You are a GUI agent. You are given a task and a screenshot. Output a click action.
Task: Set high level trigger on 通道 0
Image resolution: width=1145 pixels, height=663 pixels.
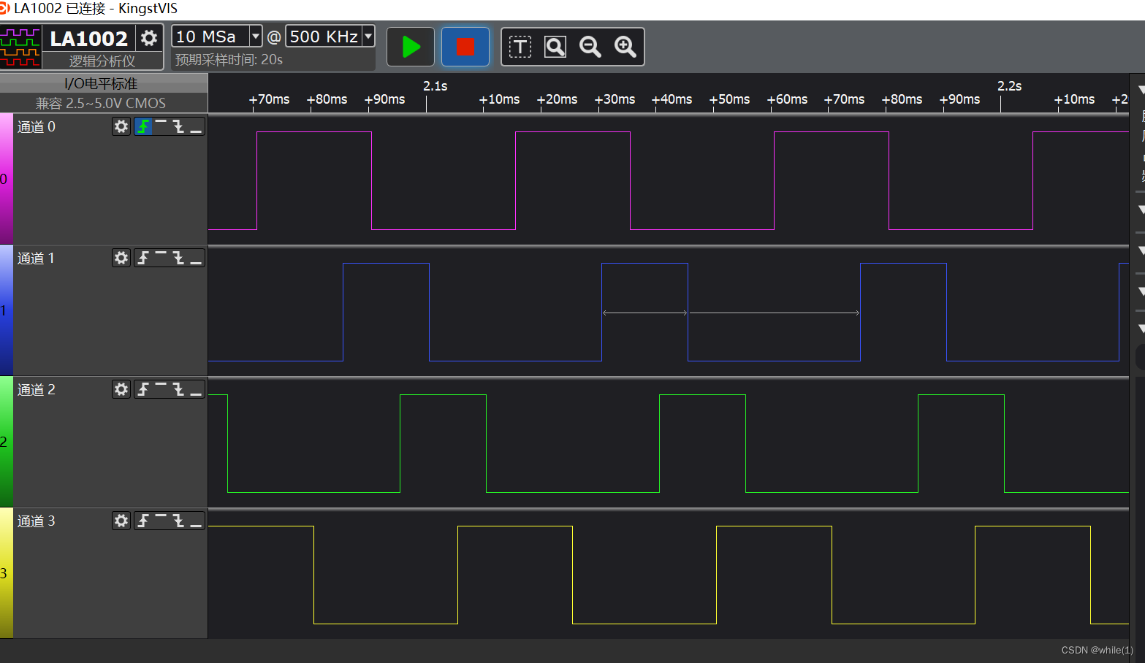tap(161, 126)
